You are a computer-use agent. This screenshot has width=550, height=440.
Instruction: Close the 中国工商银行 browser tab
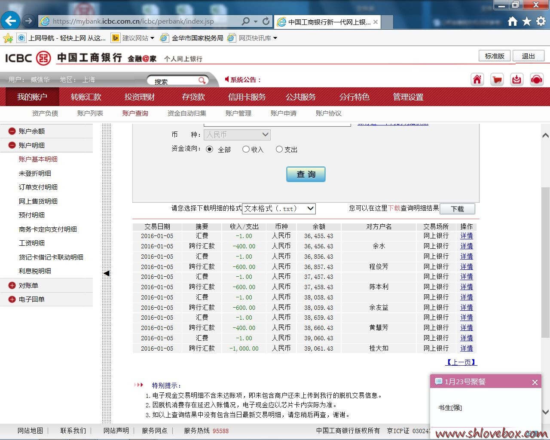click(x=376, y=22)
